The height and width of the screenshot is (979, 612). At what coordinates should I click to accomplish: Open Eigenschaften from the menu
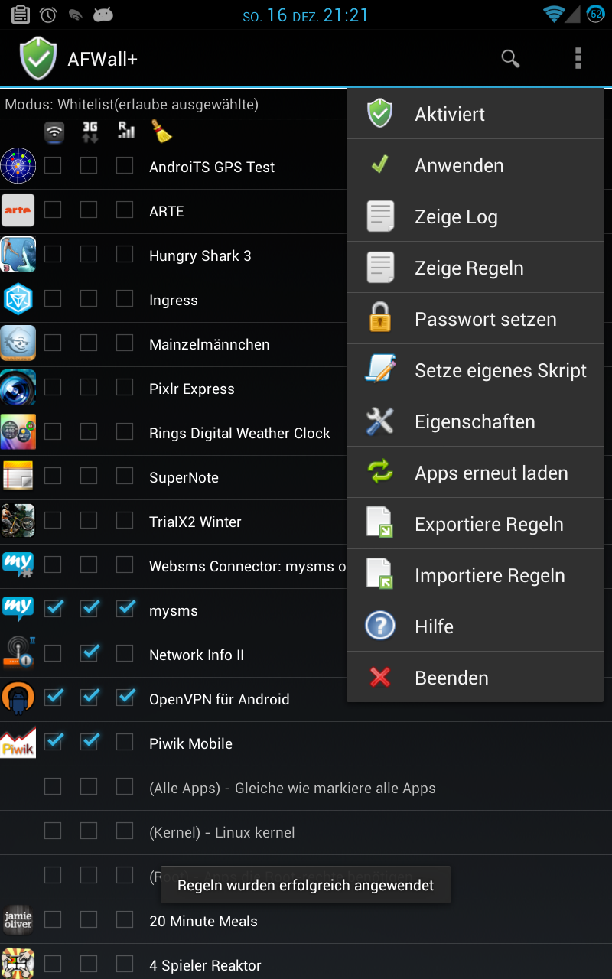click(475, 421)
